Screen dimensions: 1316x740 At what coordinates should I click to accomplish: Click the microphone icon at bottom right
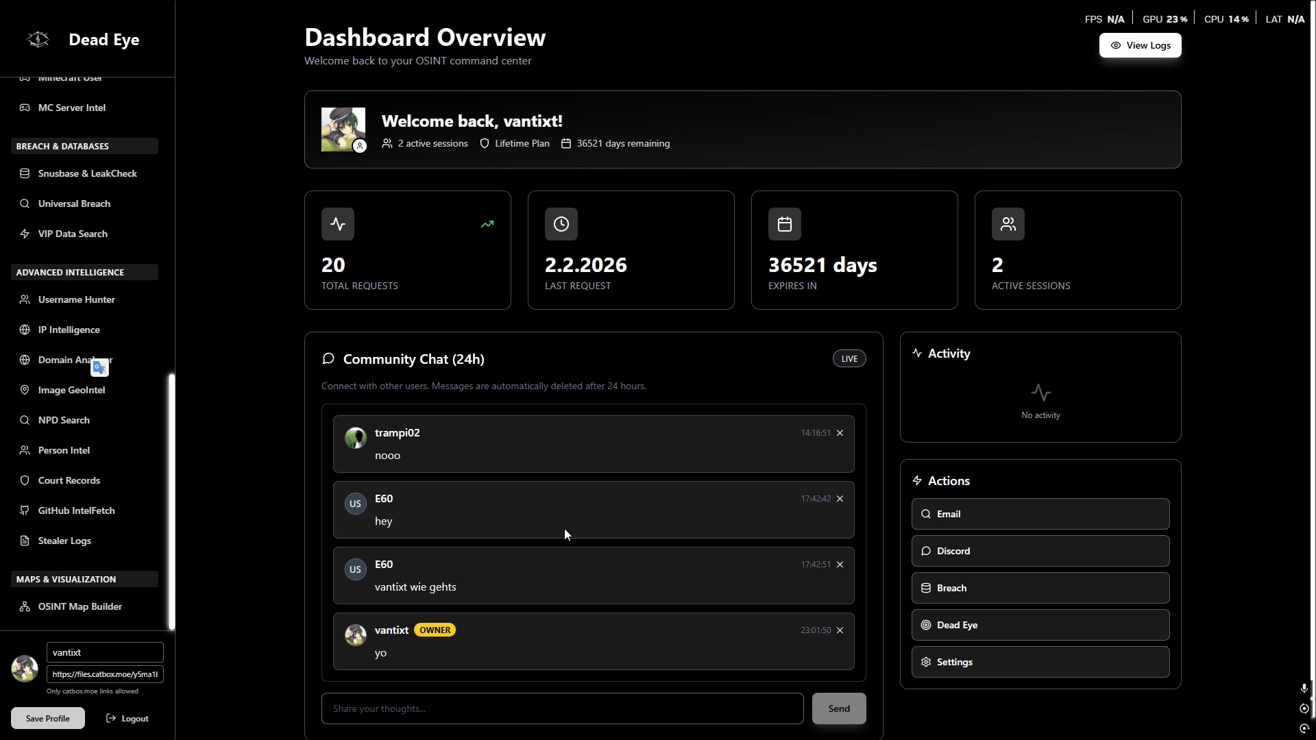(x=1304, y=688)
